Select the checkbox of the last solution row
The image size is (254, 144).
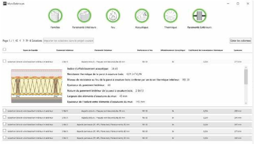pyautogui.click(x=4, y=138)
